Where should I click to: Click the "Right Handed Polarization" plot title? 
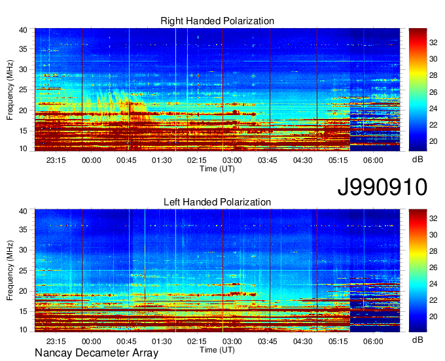tap(217, 21)
